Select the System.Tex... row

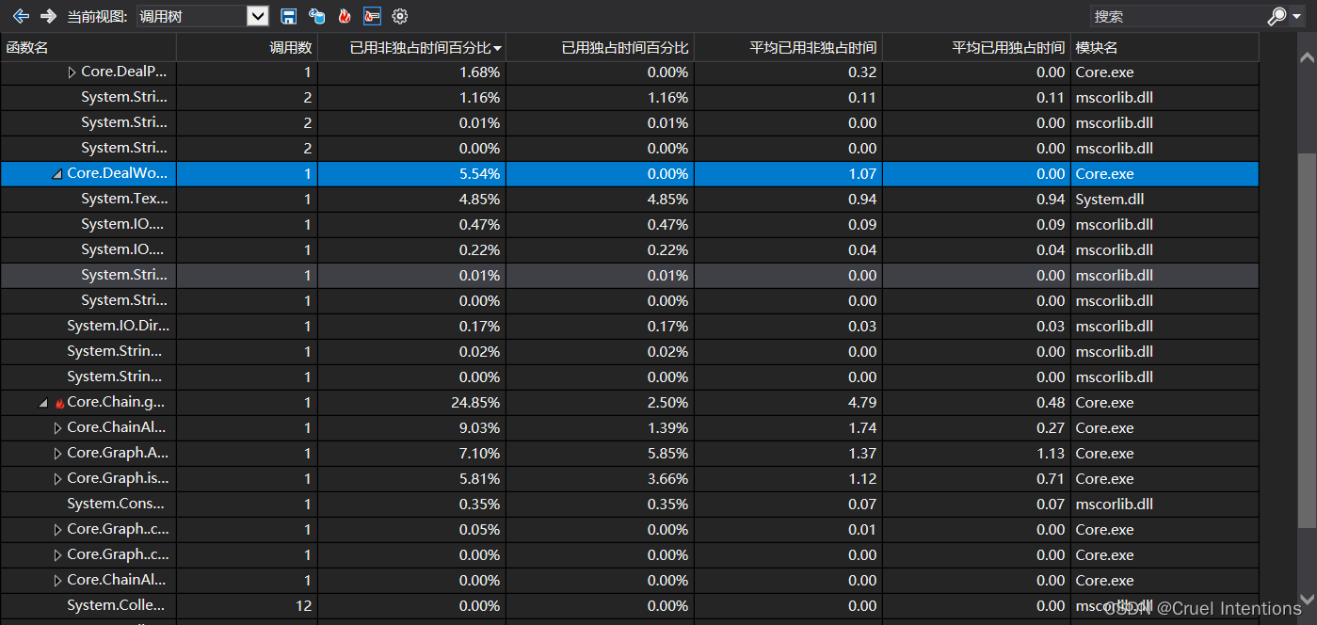point(629,200)
